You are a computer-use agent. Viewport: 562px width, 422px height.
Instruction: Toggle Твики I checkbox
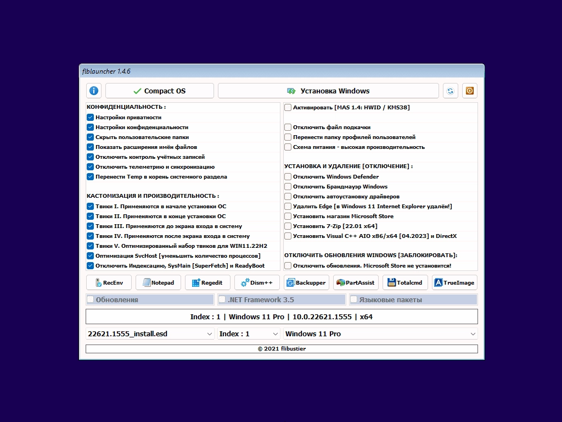click(x=91, y=207)
